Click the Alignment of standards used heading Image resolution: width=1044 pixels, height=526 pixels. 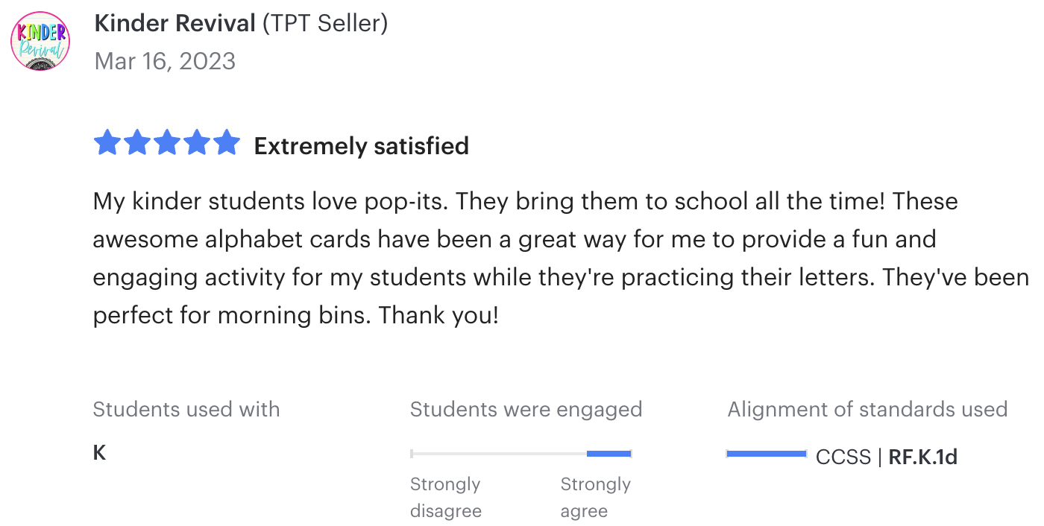[867, 409]
